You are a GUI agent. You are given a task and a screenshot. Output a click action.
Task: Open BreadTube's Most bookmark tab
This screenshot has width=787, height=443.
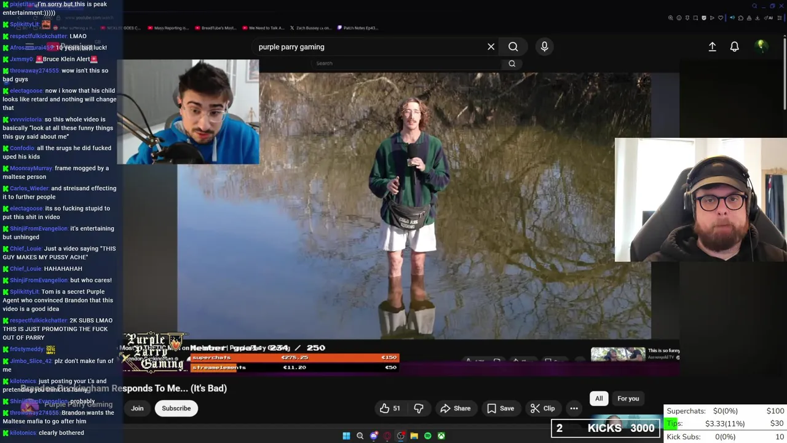click(215, 28)
